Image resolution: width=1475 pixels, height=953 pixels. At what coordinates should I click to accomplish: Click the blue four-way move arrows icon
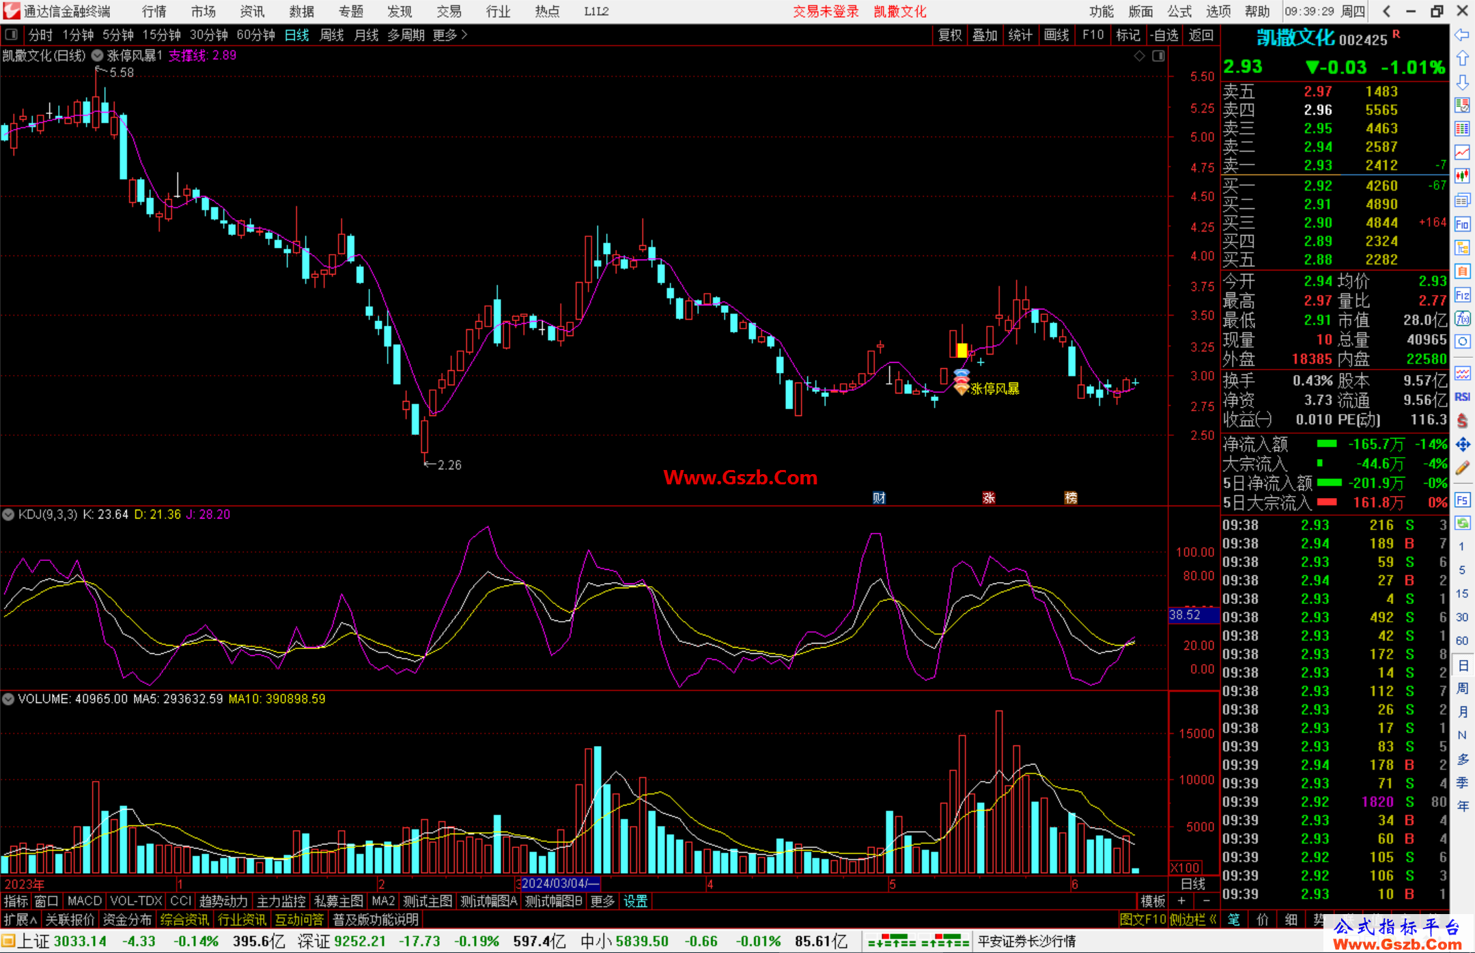pyautogui.click(x=1462, y=445)
